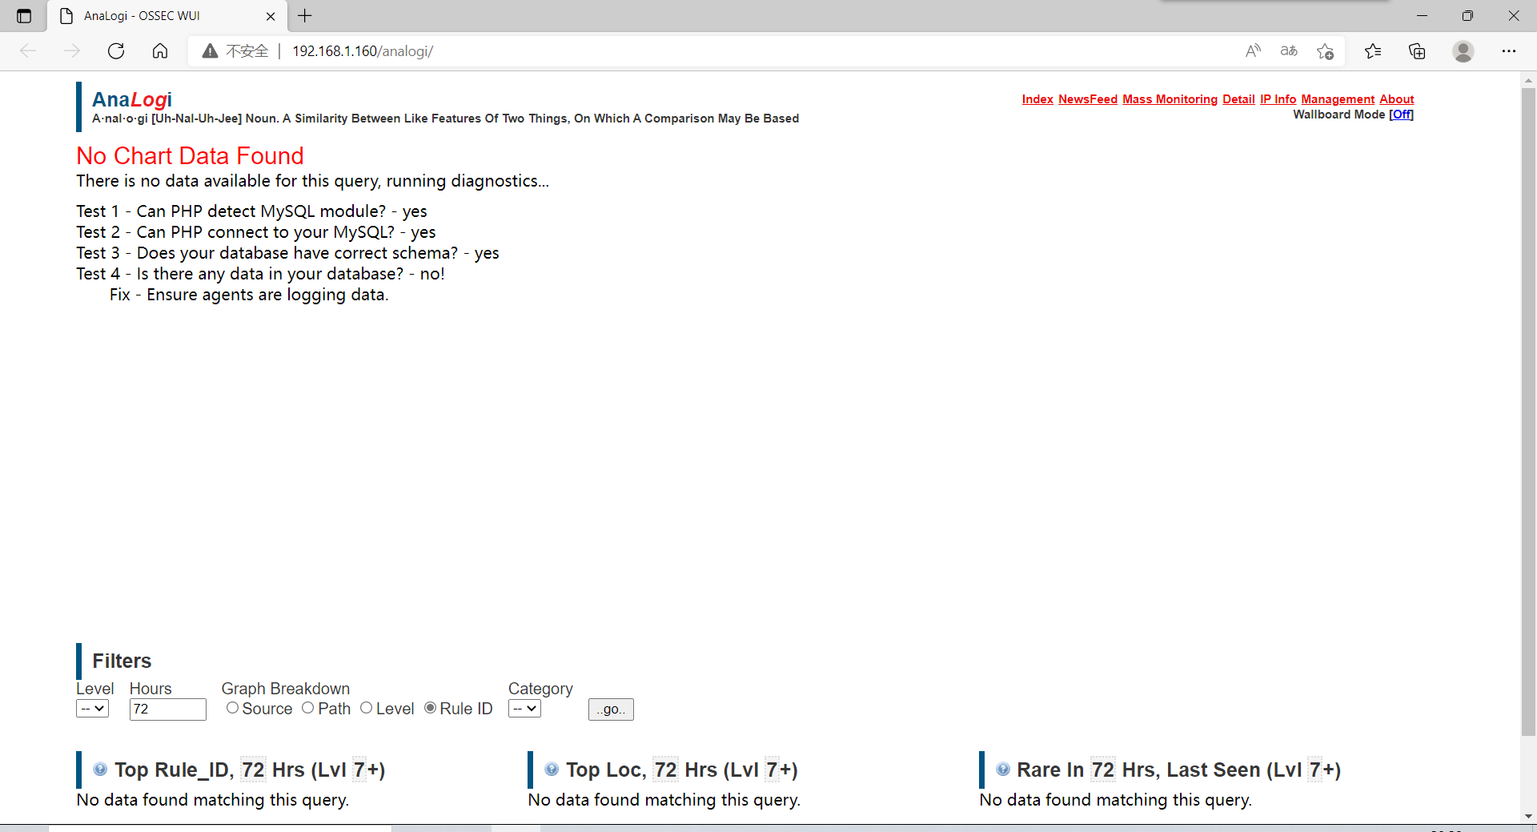Open tab actions menu icon

tap(24, 16)
